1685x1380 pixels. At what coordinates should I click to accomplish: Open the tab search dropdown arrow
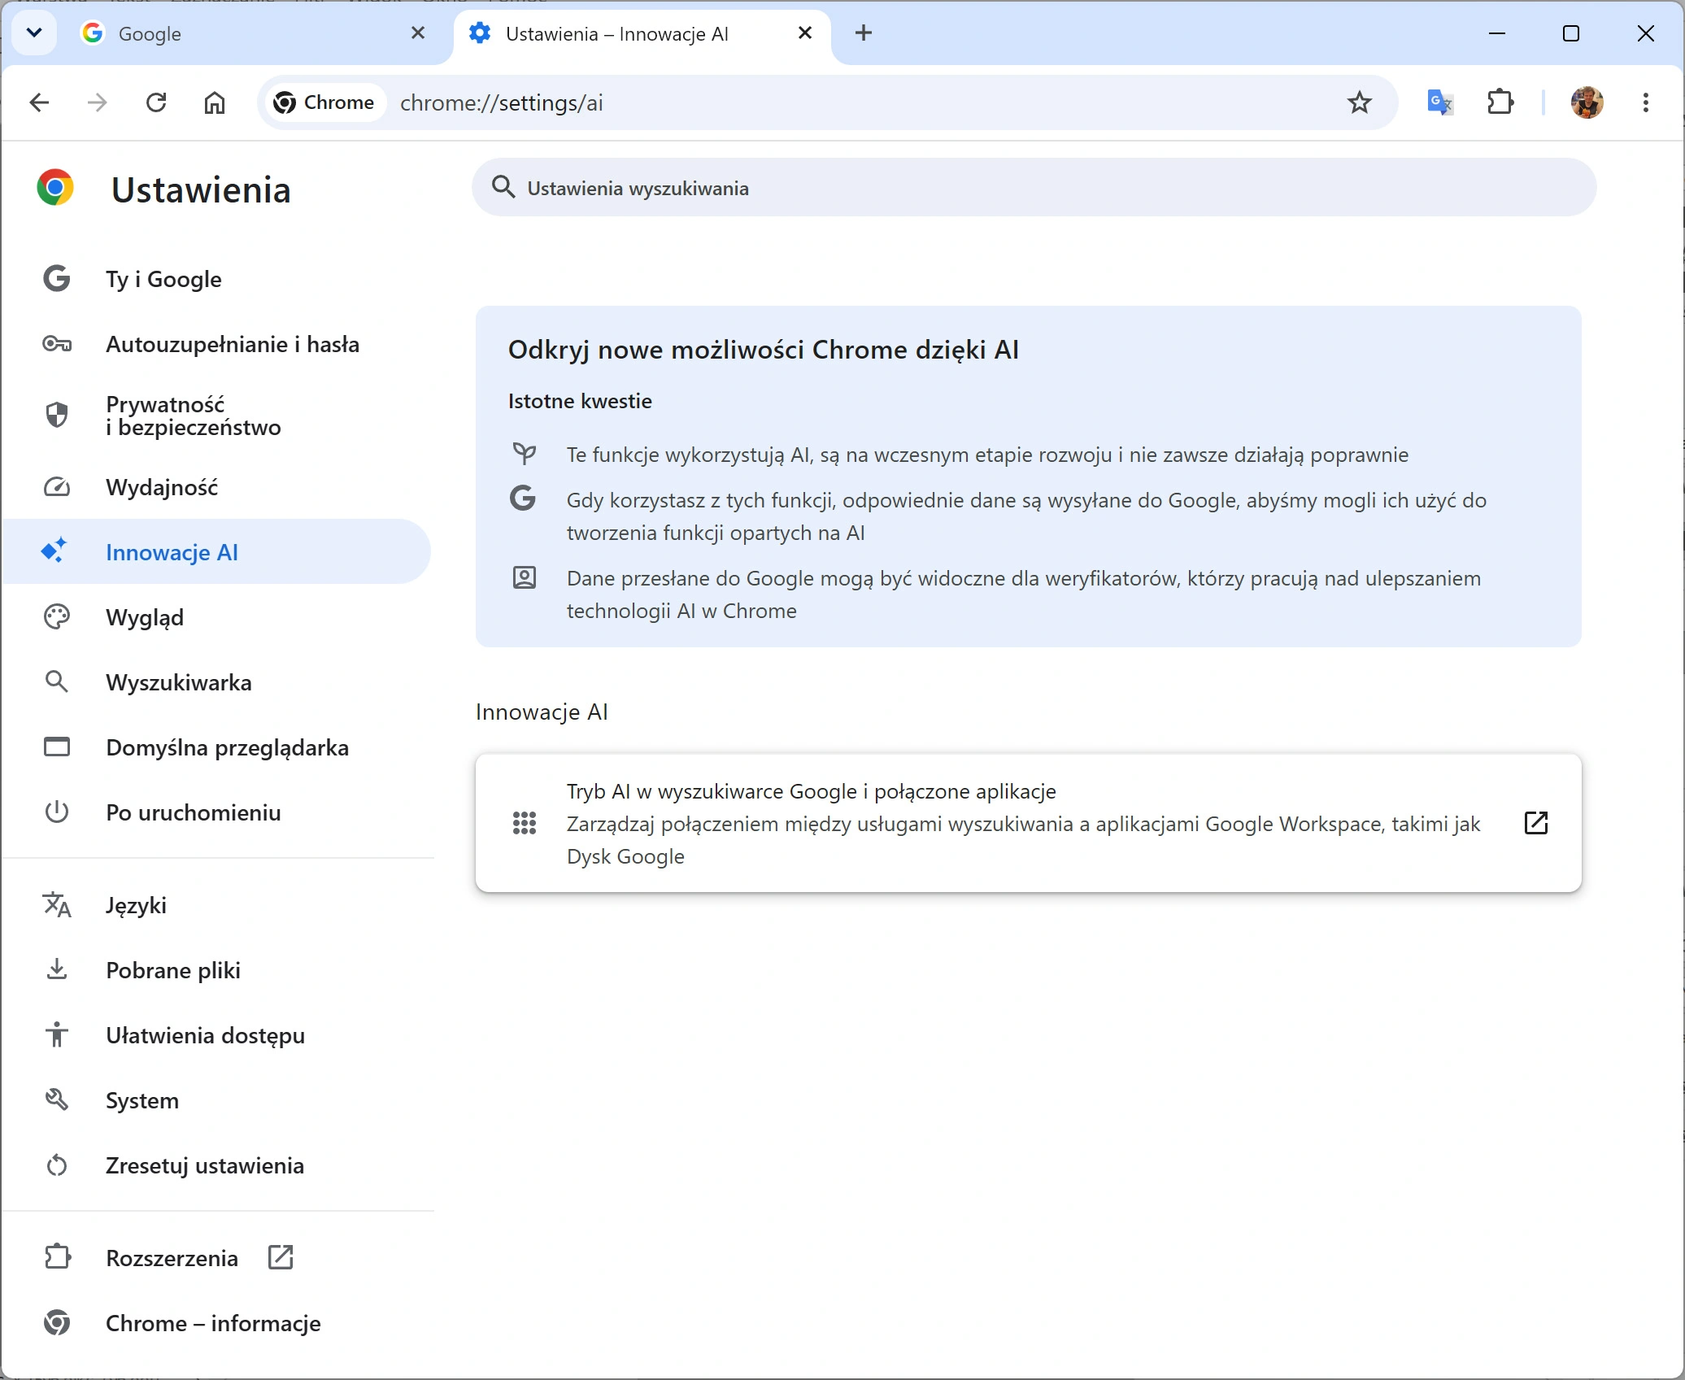click(x=34, y=33)
